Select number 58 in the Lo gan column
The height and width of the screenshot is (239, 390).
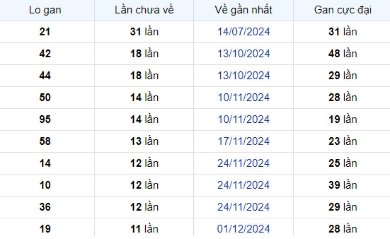[x=45, y=141]
